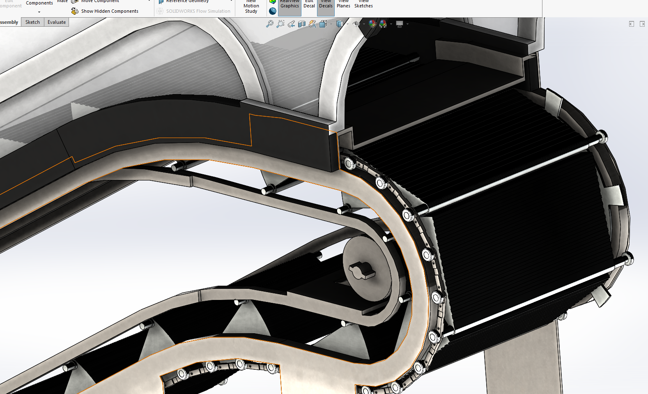
Task: Expand the Display Style dropdown arrow
Action: [x=347, y=24]
